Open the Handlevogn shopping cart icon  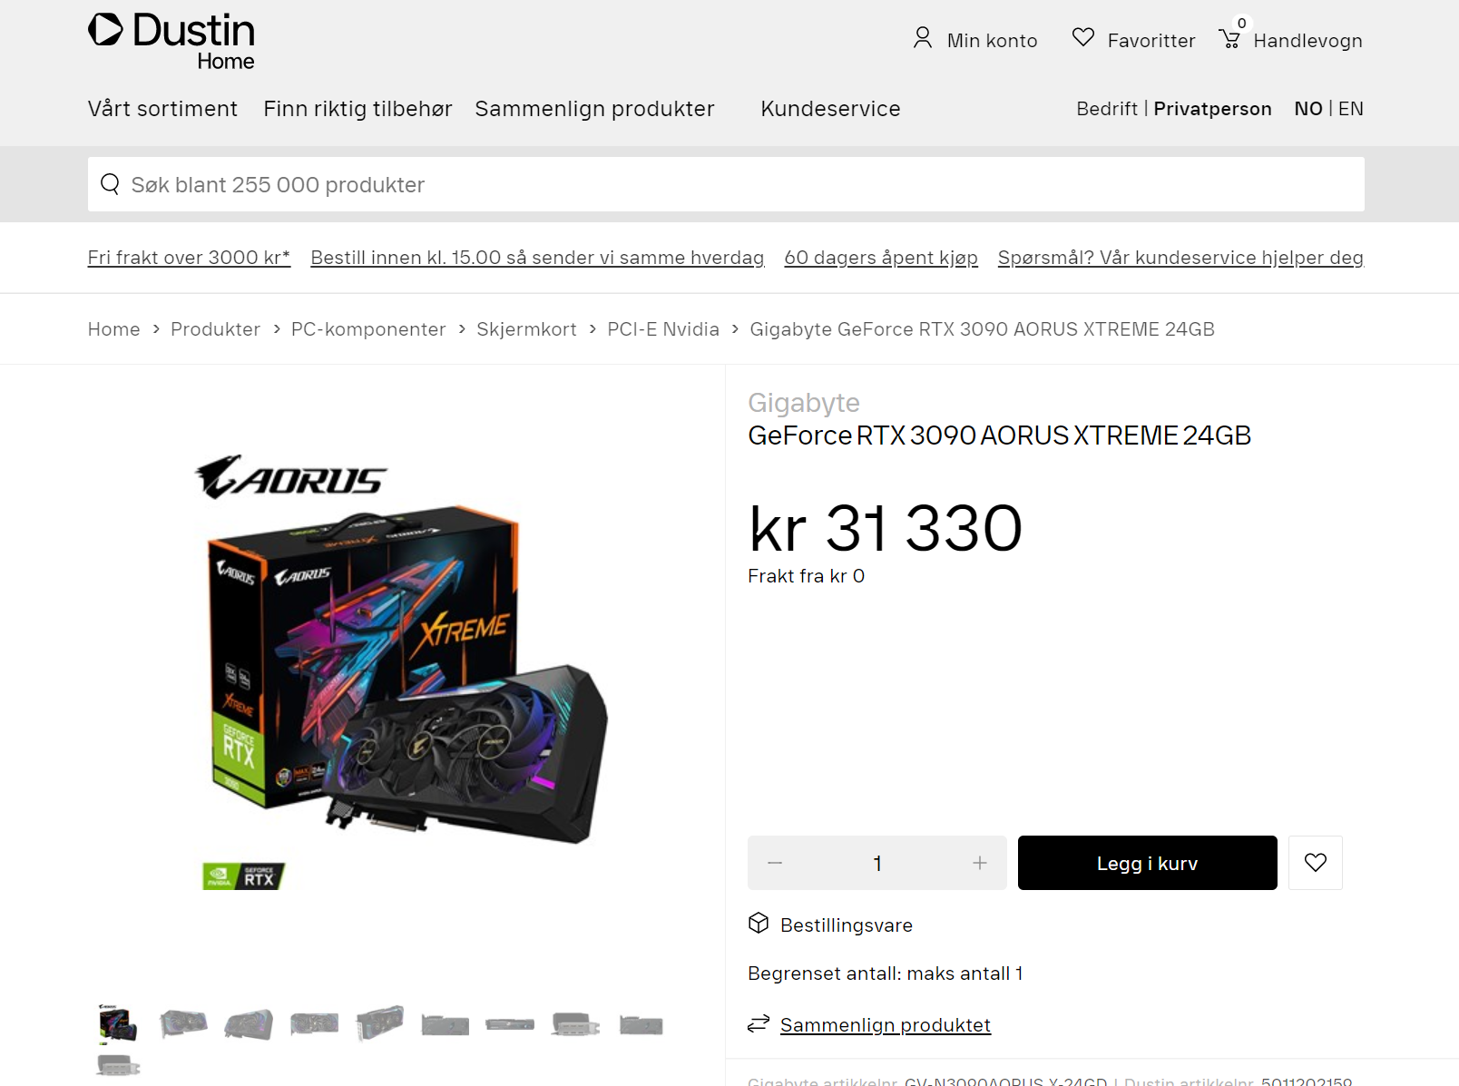pyautogui.click(x=1229, y=39)
